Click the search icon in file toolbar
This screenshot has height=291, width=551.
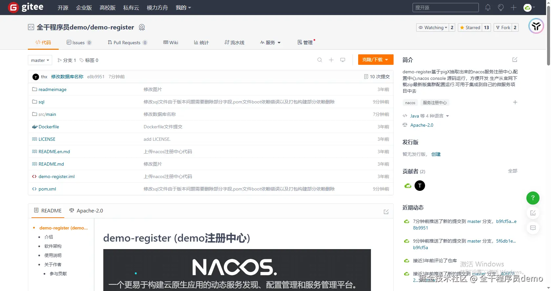[x=319, y=60]
